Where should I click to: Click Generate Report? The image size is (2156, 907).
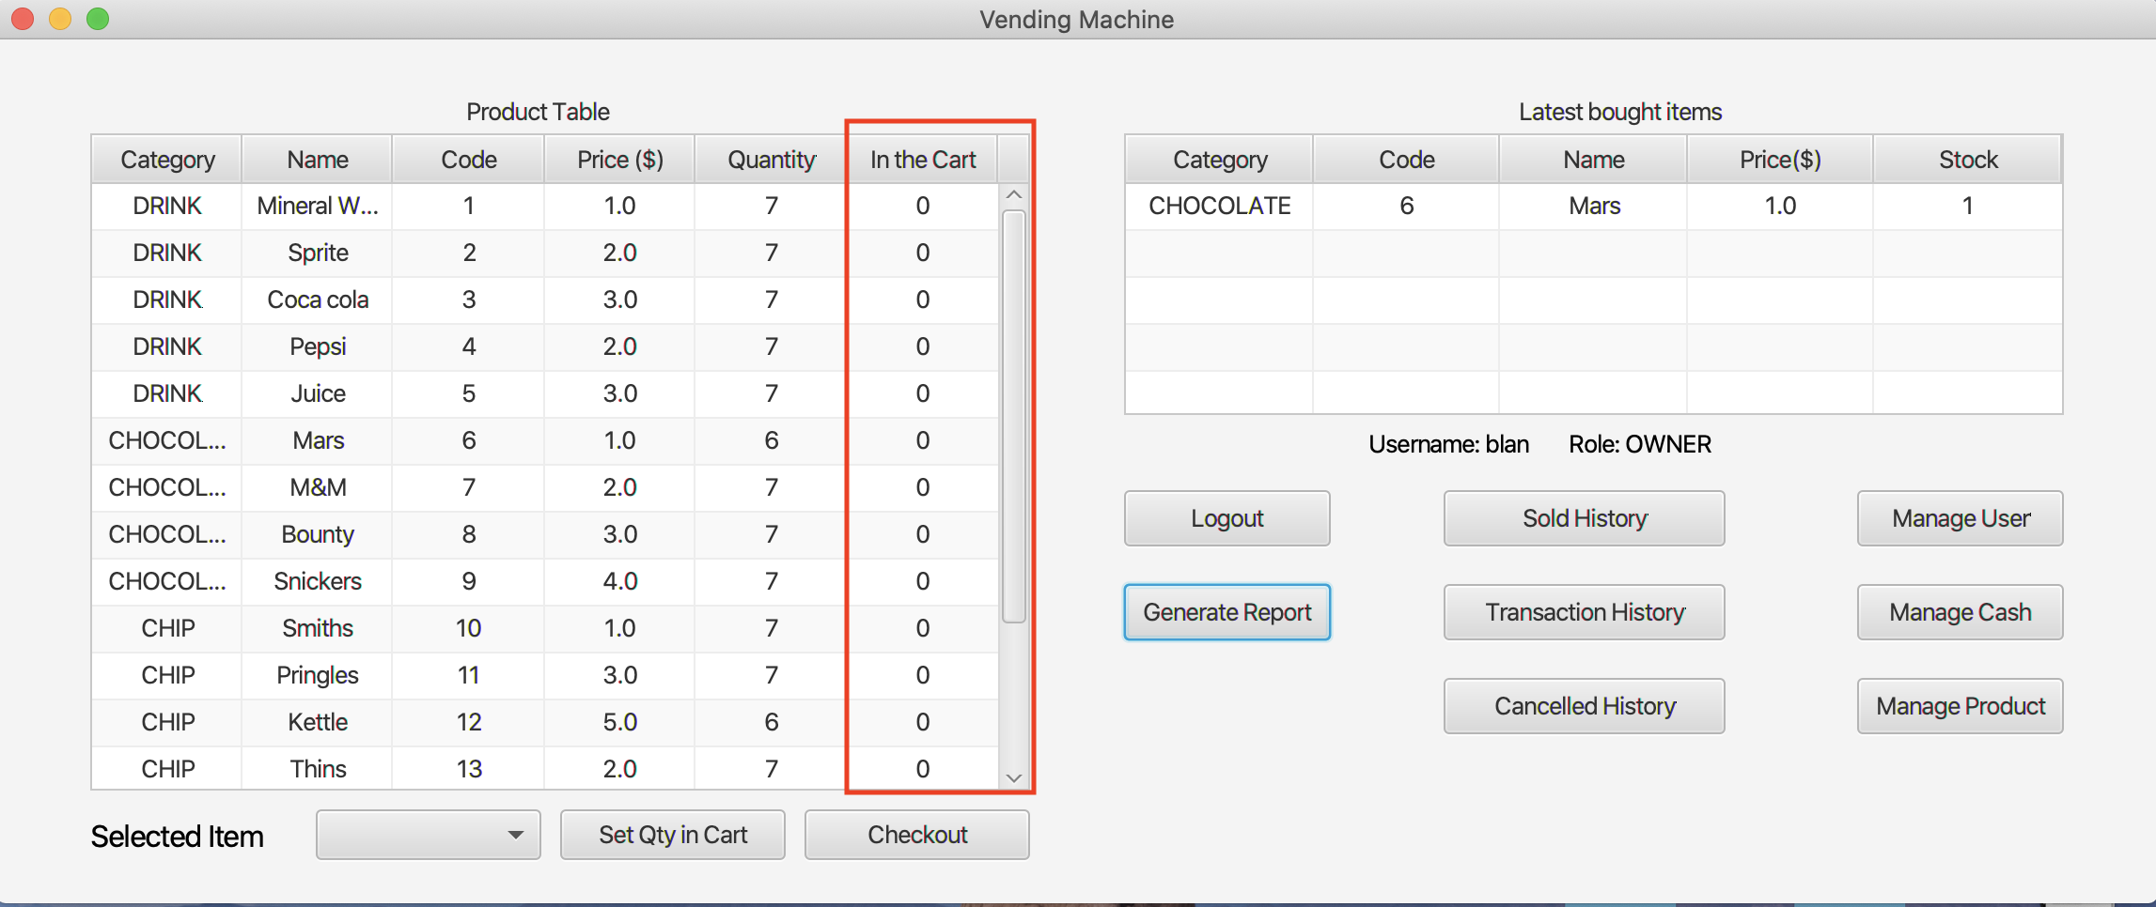tap(1226, 612)
